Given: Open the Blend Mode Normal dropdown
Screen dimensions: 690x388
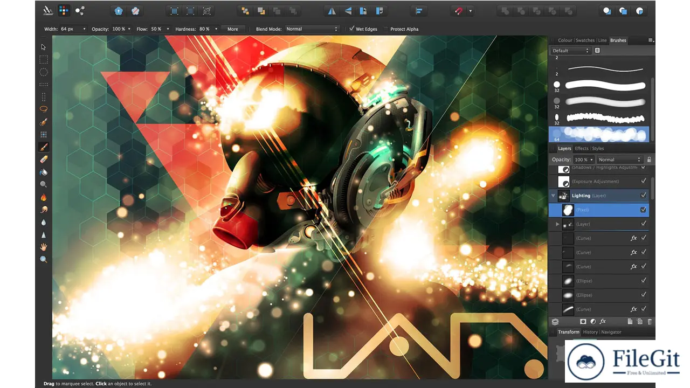Looking at the screenshot, I should coord(312,29).
